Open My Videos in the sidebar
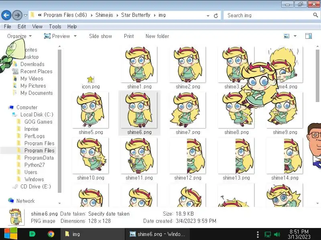The width and height of the screenshot is (321, 240). [x=32, y=78]
